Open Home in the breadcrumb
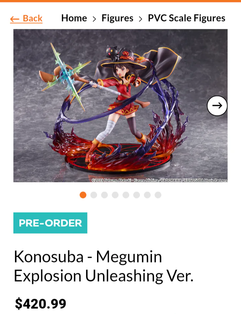This screenshot has width=241, height=314. [74, 18]
